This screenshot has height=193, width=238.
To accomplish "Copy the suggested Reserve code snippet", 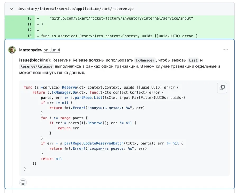I will click(222, 88).
